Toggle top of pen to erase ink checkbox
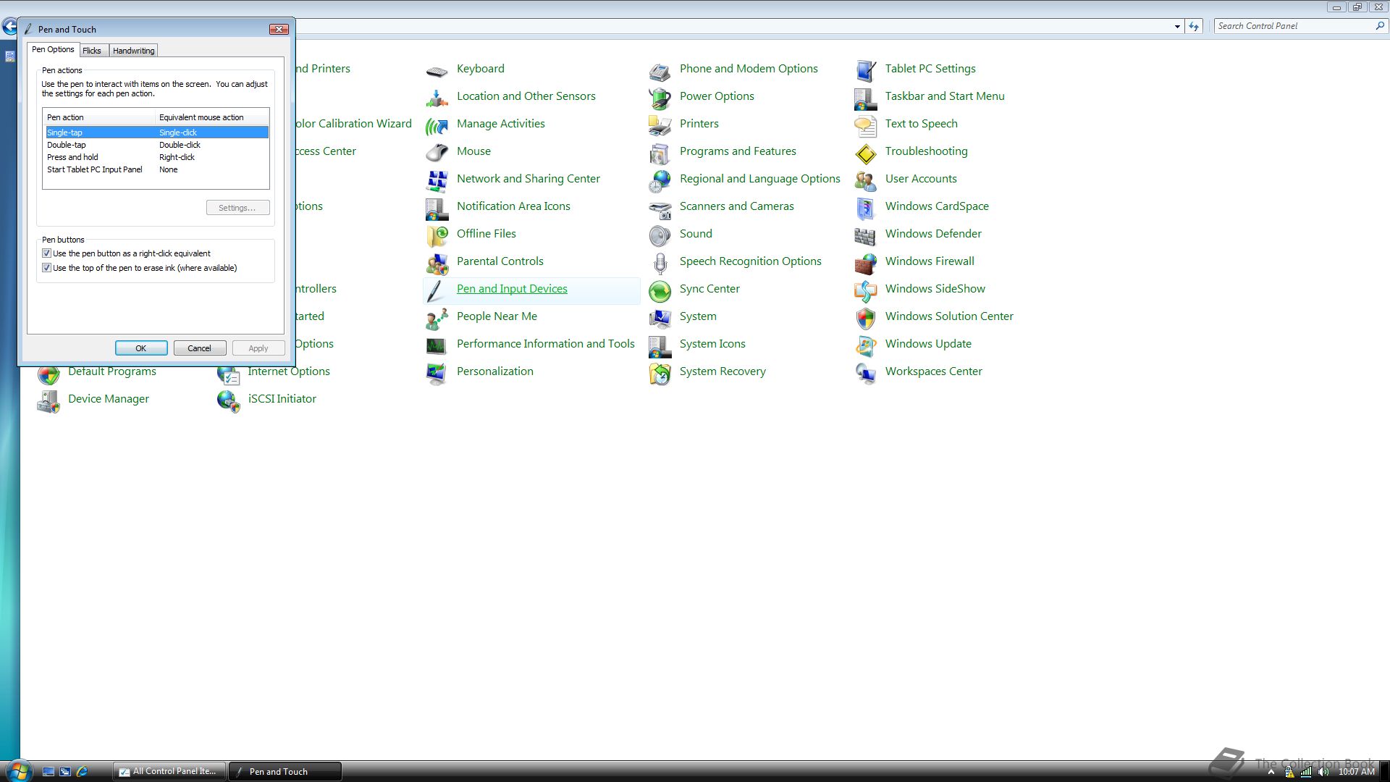The height and width of the screenshot is (782, 1390). [47, 268]
